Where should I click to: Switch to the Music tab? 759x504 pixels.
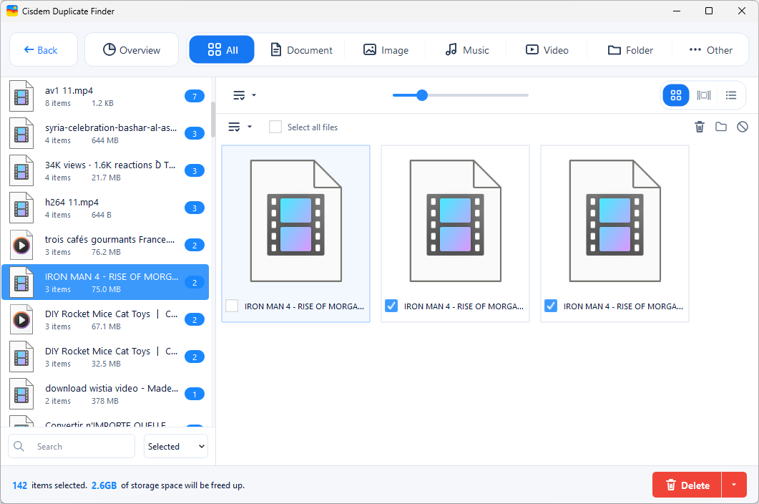pos(467,50)
